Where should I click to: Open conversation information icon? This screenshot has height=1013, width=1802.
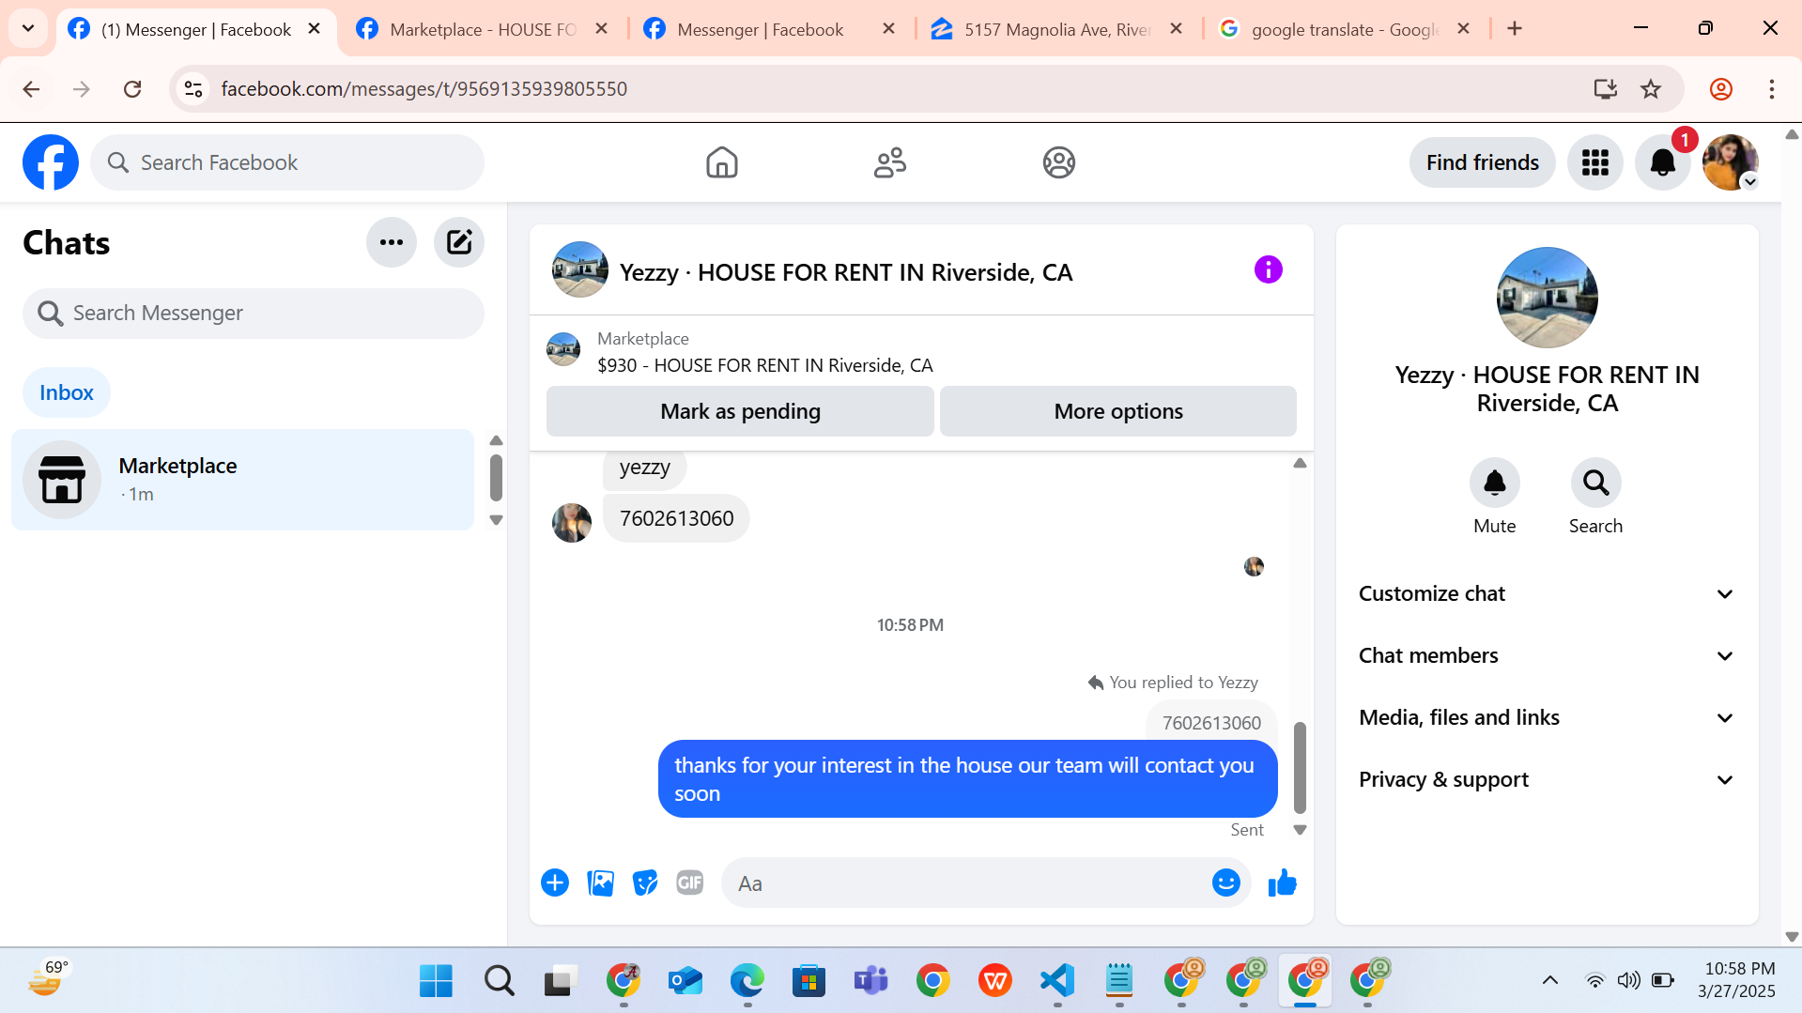[x=1268, y=270]
